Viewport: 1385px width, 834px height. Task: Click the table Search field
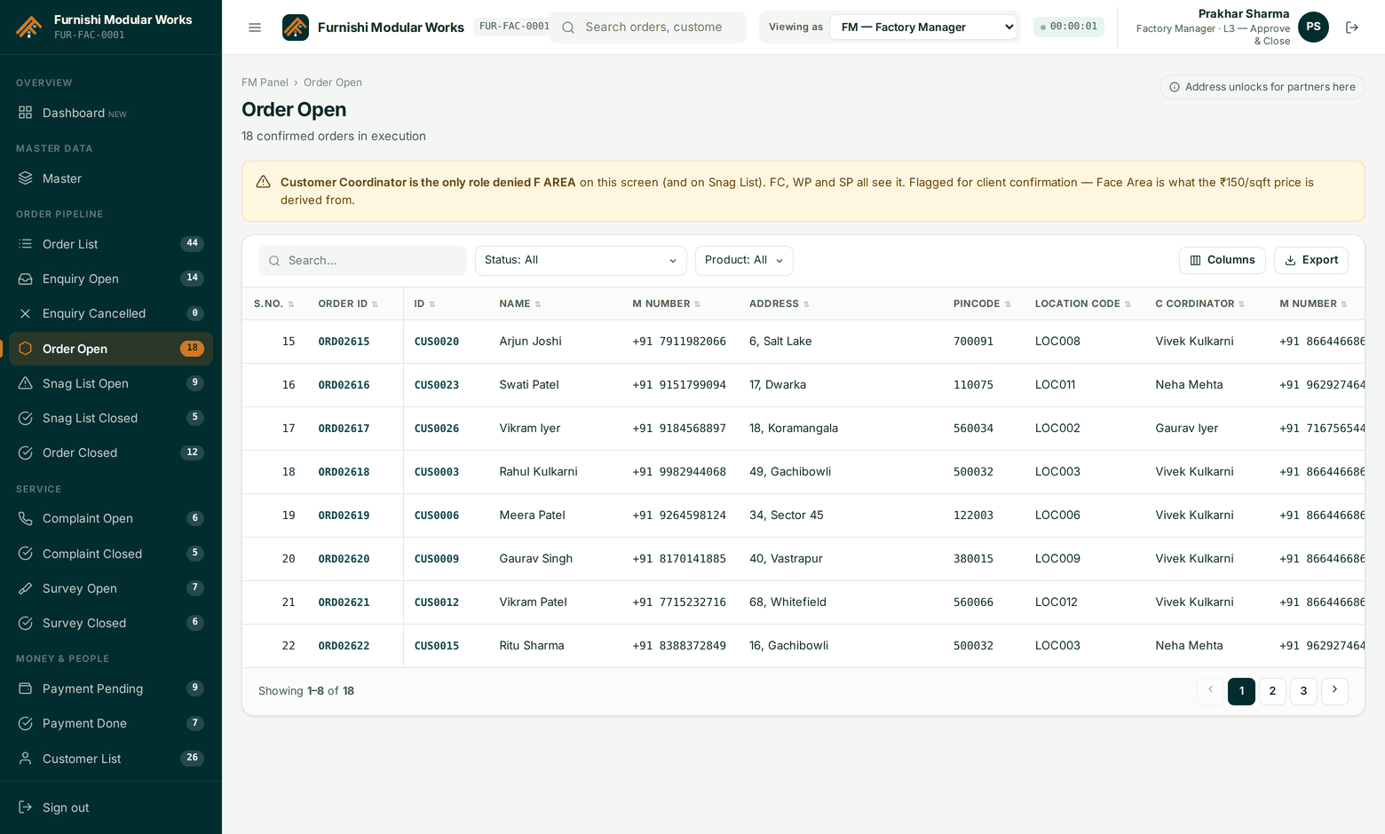[x=362, y=261]
